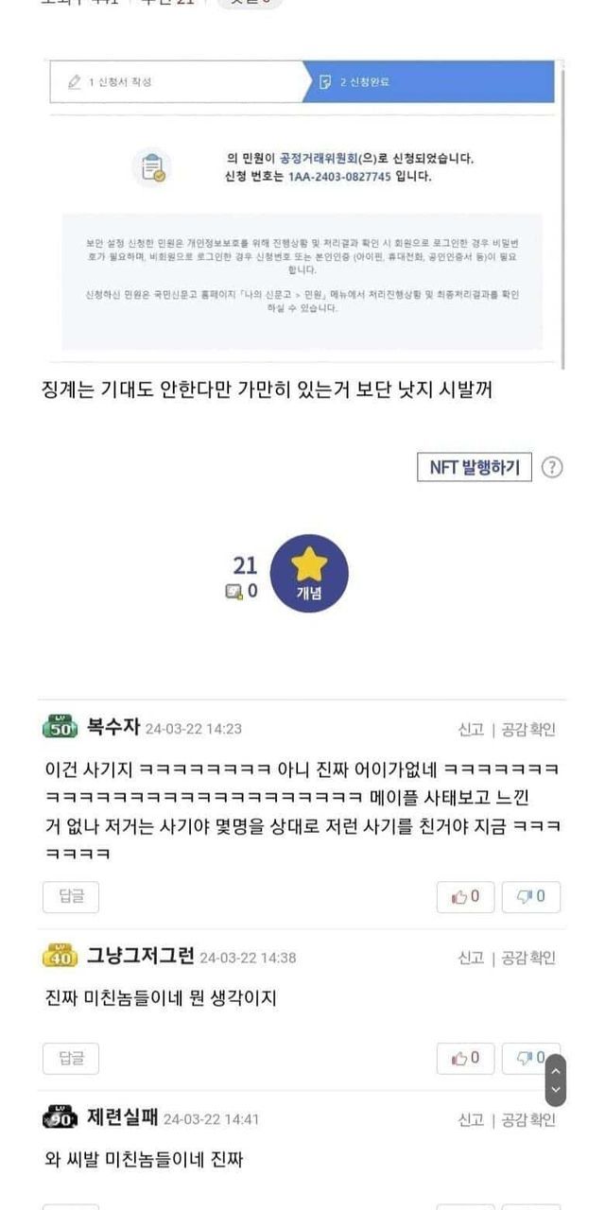The image size is (605, 1210).
Task: Open the attached complaint submission screenshot image
Action: coord(302,211)
